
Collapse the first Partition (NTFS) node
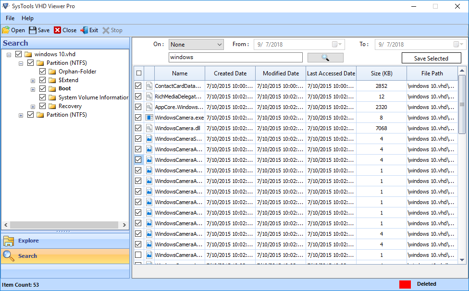[x=21, y=63]
